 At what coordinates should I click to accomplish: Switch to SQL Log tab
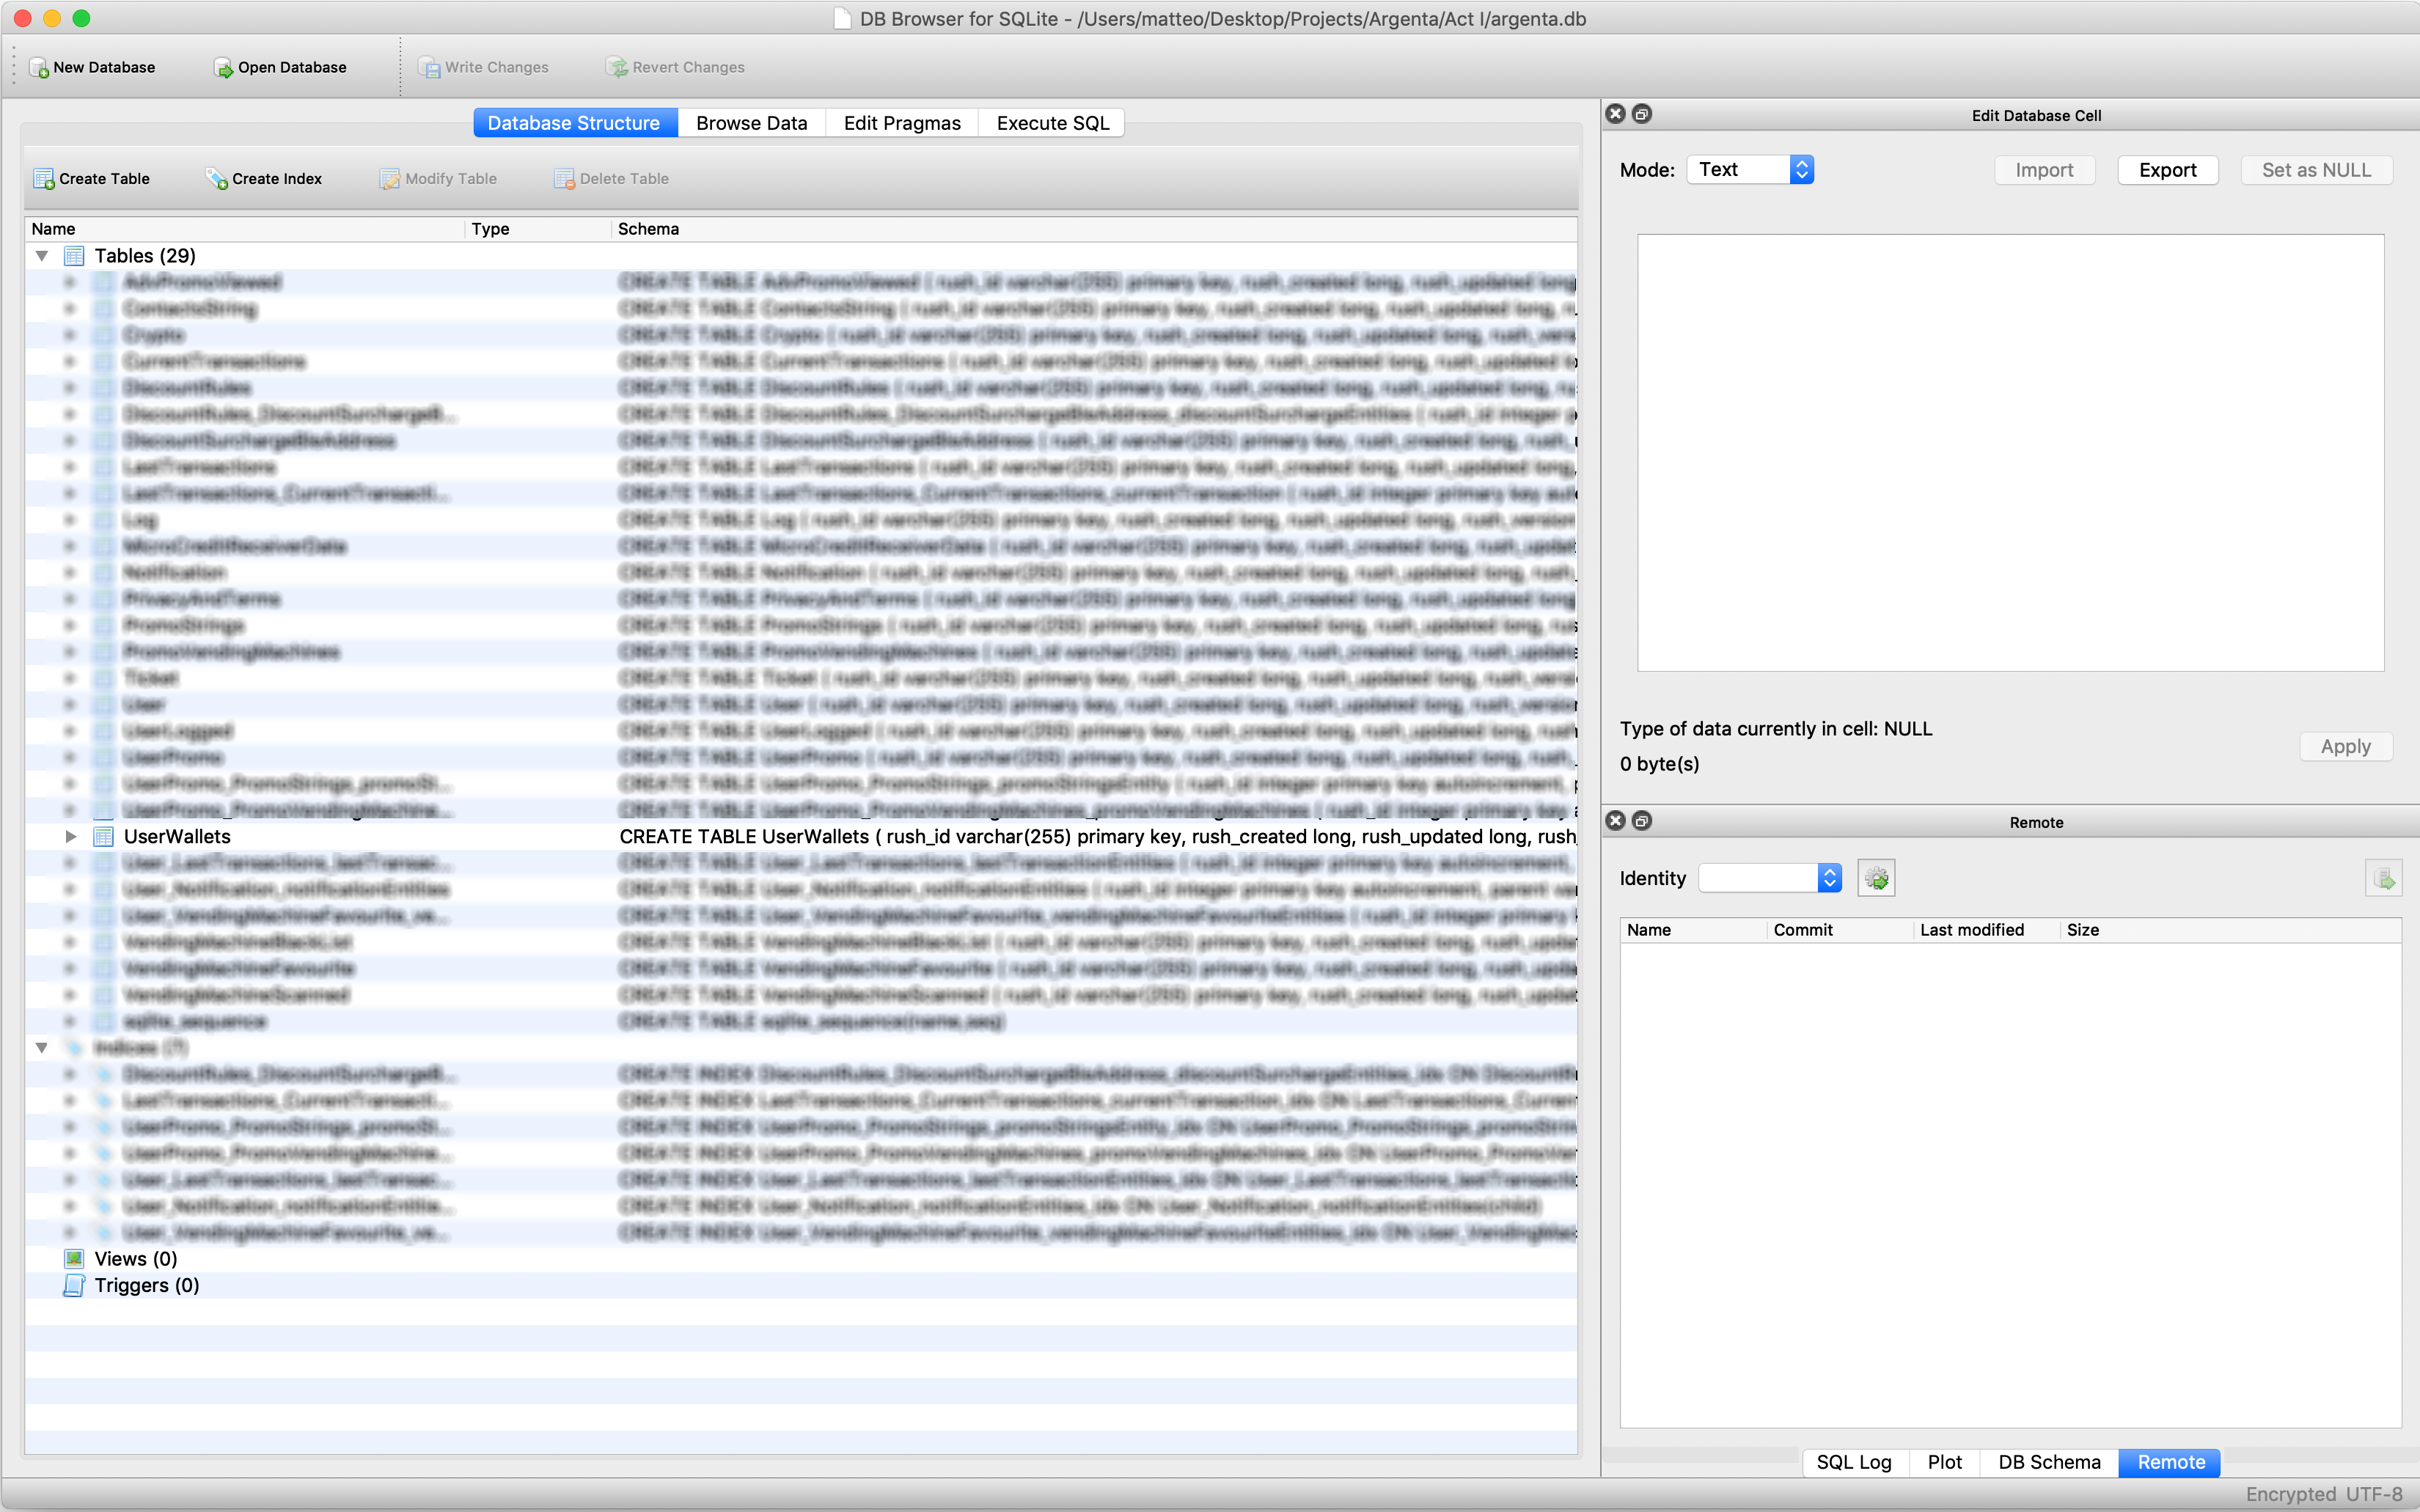point(1854,1462)
